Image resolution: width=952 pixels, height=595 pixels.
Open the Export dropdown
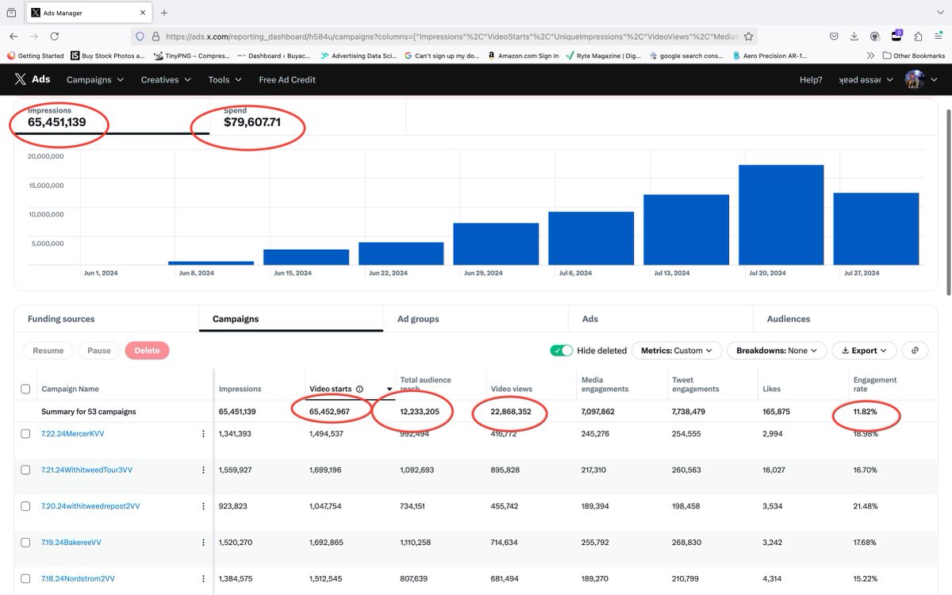pos(864,351)
